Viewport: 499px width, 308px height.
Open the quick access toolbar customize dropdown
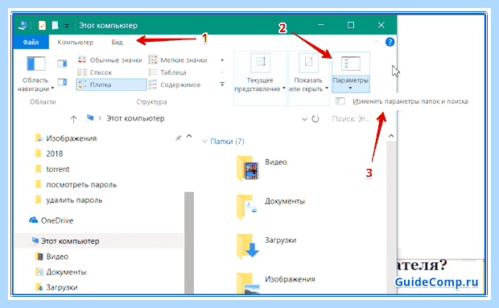67,26
